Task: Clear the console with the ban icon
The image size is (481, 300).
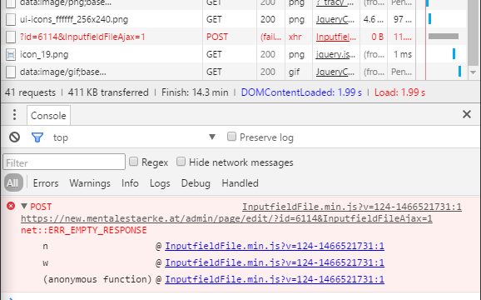Action: [x=14, y=137]
